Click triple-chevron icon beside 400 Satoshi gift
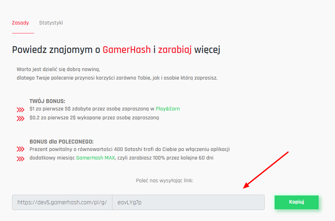The image size is (335, 221). 21,149
